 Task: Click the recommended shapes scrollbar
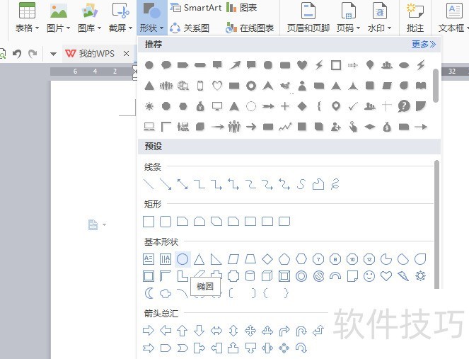[x=436, y=86]
